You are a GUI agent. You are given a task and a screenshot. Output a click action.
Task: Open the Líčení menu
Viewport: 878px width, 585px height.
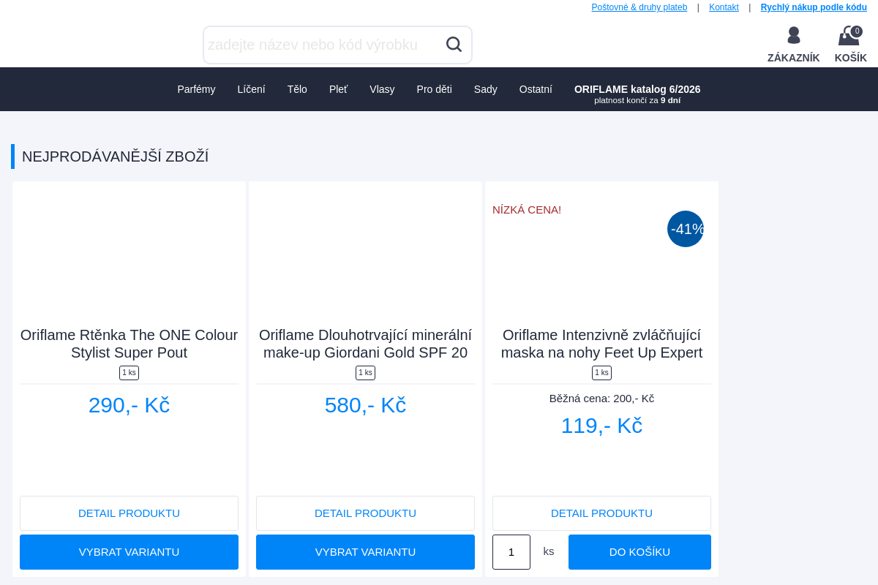tap(251, 89)
